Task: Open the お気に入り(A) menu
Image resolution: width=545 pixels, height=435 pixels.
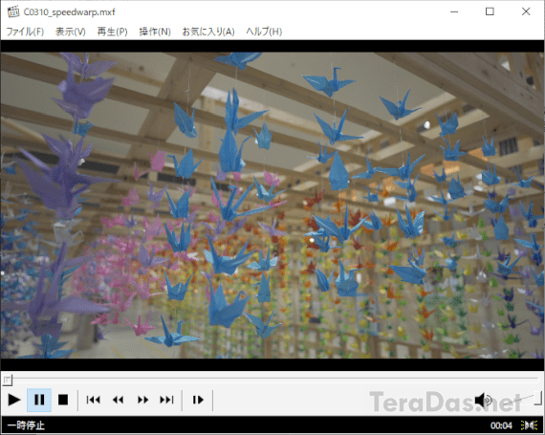Action: tap(208, 32)
